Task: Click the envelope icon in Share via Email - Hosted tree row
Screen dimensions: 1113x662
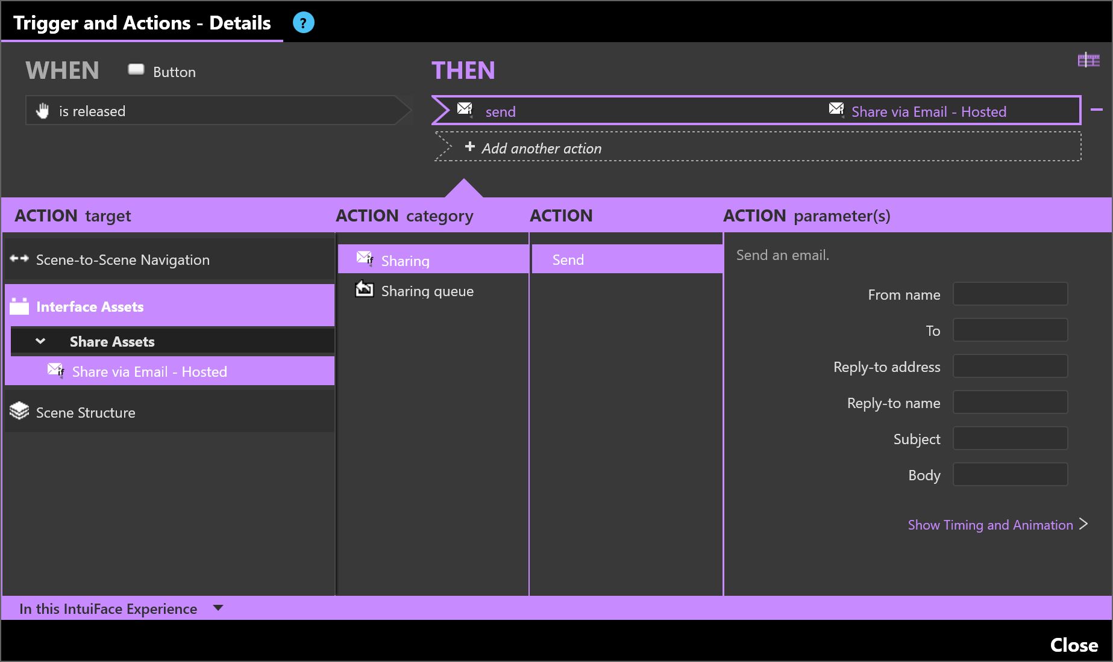Action: [56, 370]
